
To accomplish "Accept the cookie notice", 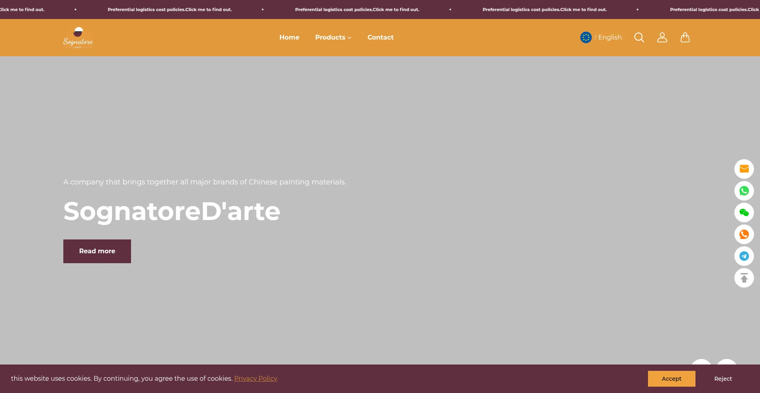I will click(671, 379).
